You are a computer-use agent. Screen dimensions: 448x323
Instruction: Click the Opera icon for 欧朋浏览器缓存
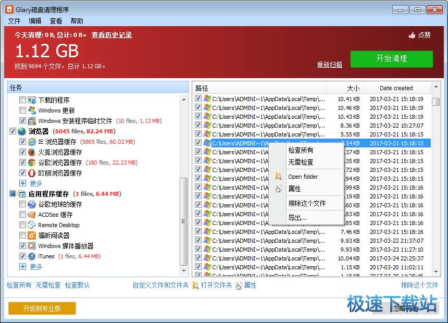coord(31,172)
